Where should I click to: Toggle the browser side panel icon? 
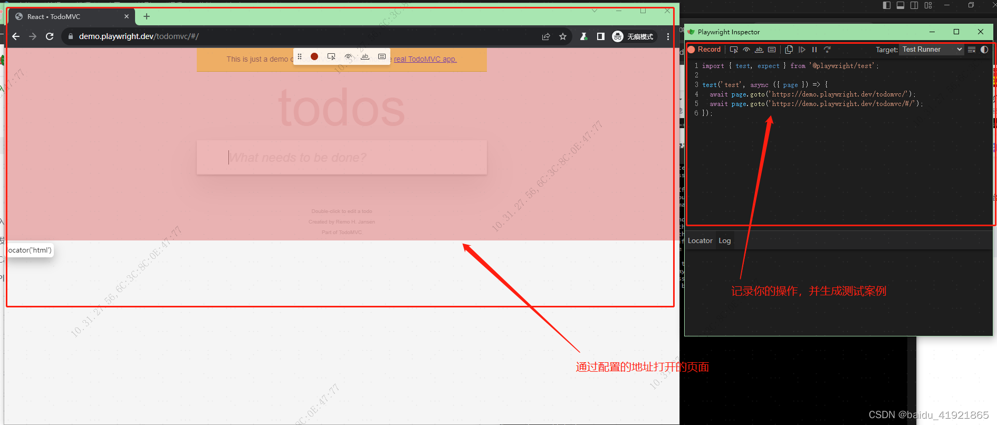[x=600, y=36]
